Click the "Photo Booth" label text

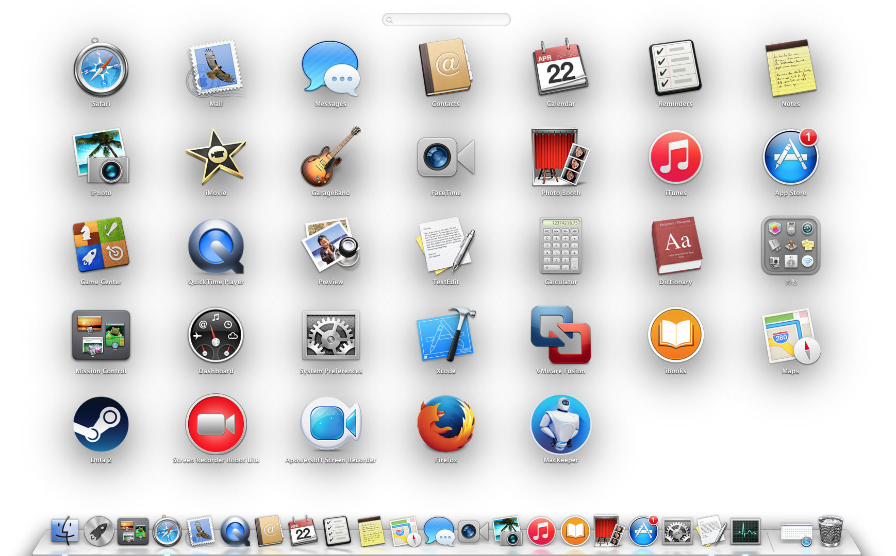pos(560,193)
